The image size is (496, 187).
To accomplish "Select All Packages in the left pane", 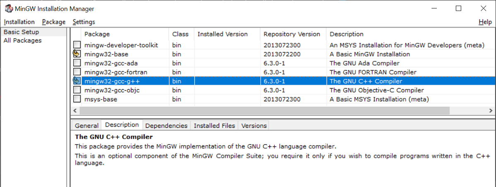I will [x=22, y=41].
